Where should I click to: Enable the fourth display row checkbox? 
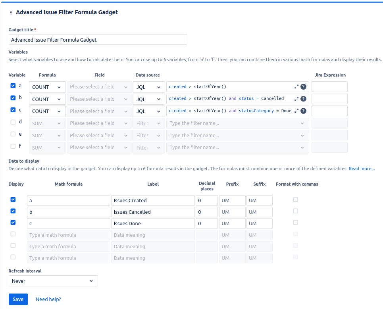pyautogui.click(x=13, y=234)
